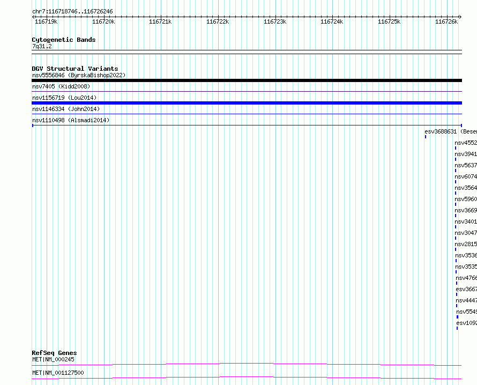Click the 116726k ruler position
Viewport: 477px width, 385px height.
[x=446, y=21]
